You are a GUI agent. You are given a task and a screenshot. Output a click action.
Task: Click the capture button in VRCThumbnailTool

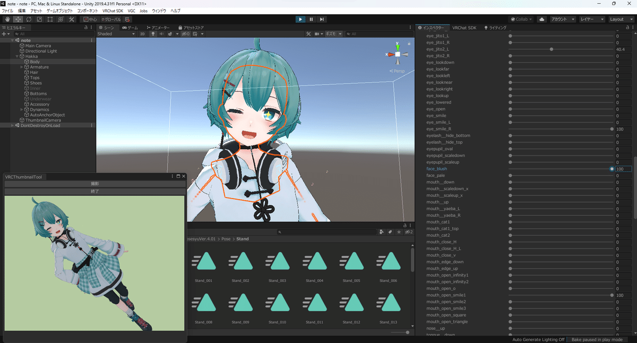click(95, 184)
